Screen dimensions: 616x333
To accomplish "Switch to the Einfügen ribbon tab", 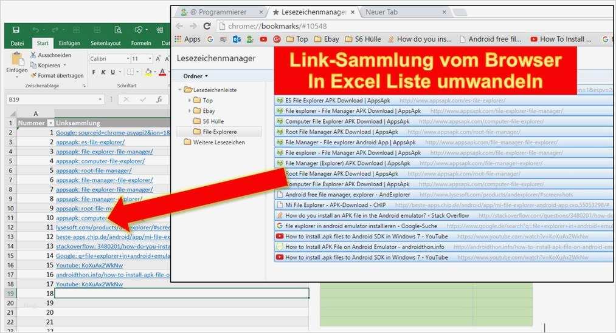I will point(69,43).
